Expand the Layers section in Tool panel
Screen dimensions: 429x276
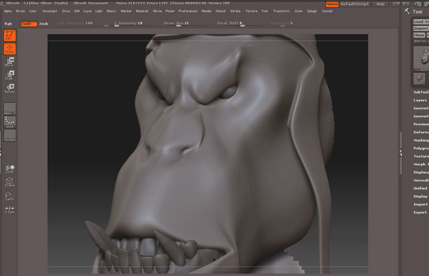click(420, 100)
